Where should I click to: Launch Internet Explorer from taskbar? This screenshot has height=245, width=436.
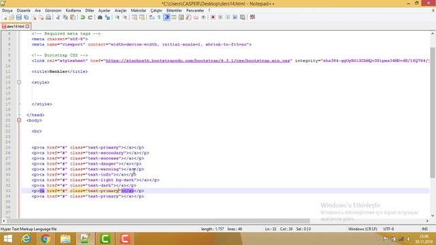click(x=26, y=239)
